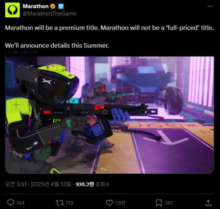This screenshot has width=220, height=209.
Task: Click the blue affiliate shield badge
Action: [61, 7]
